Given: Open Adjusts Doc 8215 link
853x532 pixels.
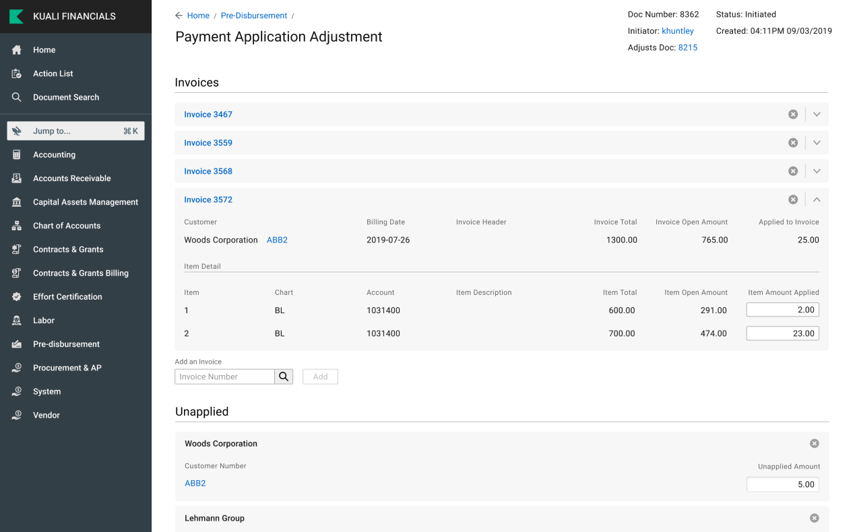Looking at the screenshot, I should (688, 48).
